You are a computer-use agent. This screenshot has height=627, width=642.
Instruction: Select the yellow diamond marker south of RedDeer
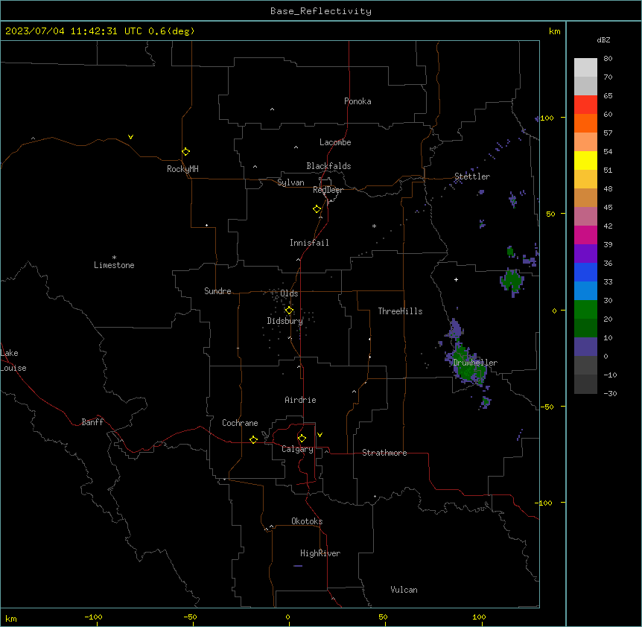pyautogui.click(x=317, y=209)
